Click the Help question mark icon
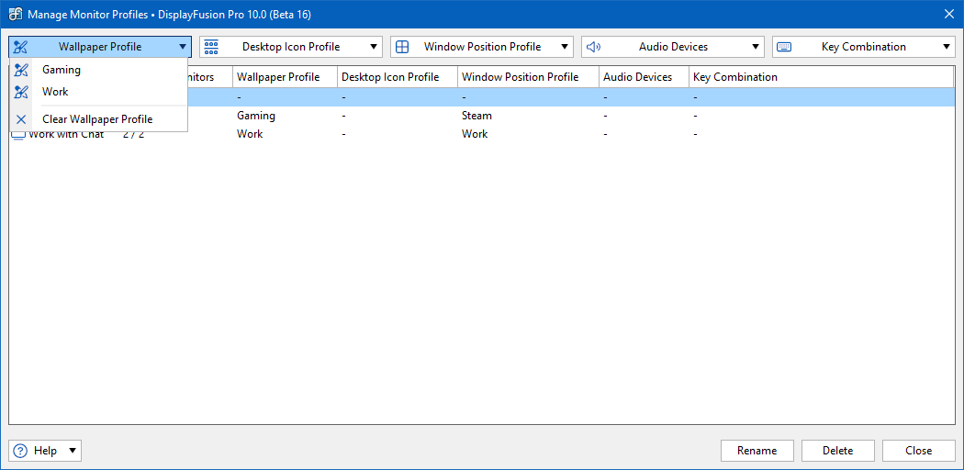Image resolution: width=964 pixels, height=470 pixels. 20,451
